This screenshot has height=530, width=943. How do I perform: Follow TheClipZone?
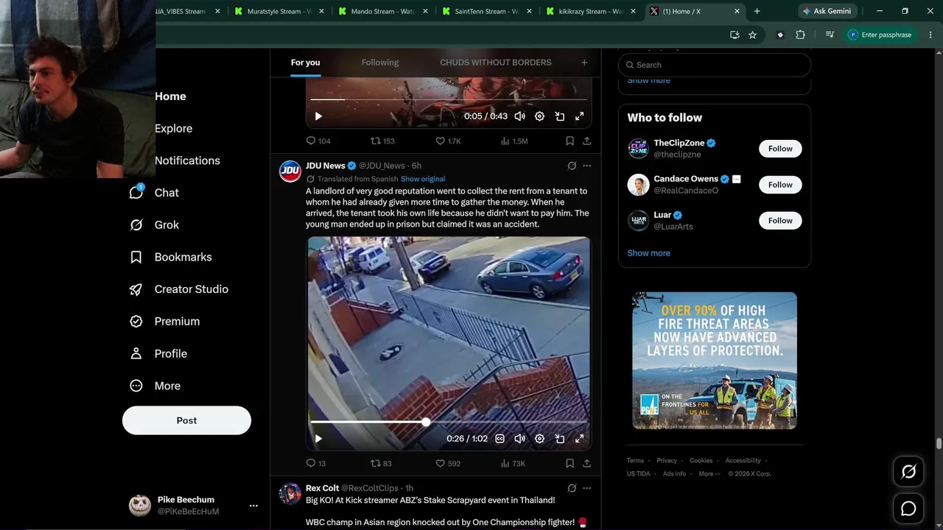pyautogui.click(x=780, y=149)
